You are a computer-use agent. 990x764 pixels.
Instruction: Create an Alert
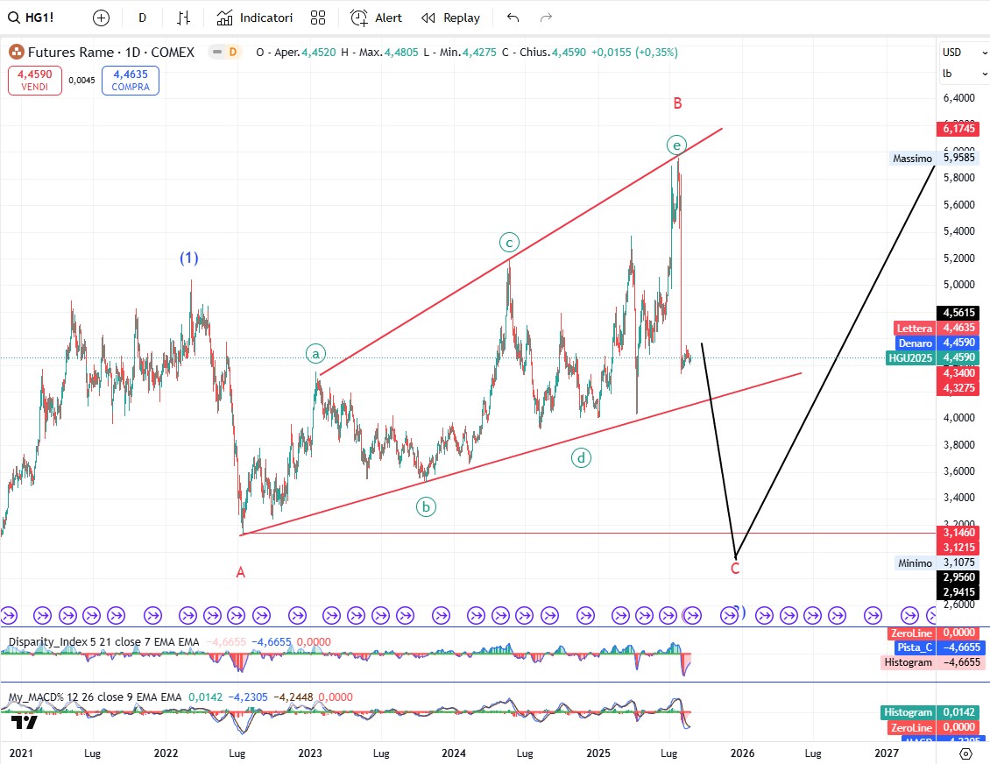click(377, 18)
